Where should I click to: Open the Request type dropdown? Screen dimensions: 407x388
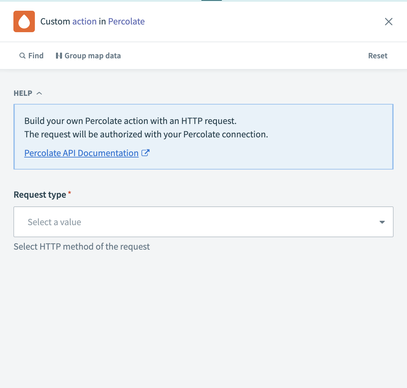203,222
